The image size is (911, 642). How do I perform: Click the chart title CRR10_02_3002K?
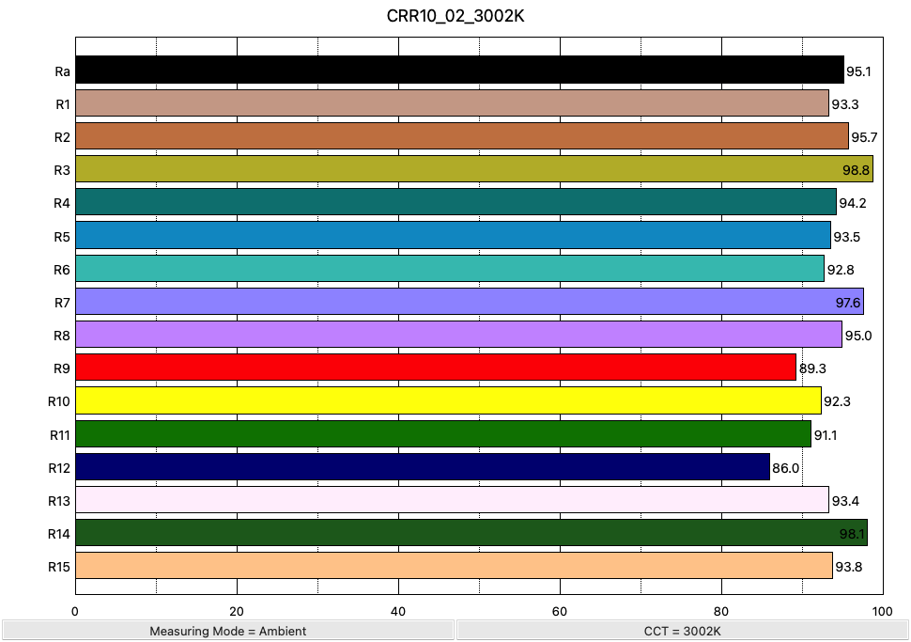point(455,16)
